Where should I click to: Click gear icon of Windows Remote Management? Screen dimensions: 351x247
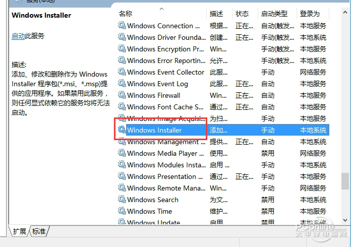point(122,188)
